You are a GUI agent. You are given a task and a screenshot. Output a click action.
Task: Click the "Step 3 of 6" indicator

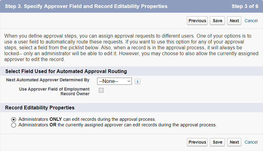click(245, 6)
